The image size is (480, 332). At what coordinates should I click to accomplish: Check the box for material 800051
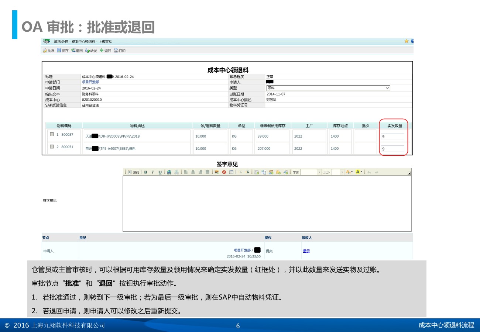[x=52, y=147]
